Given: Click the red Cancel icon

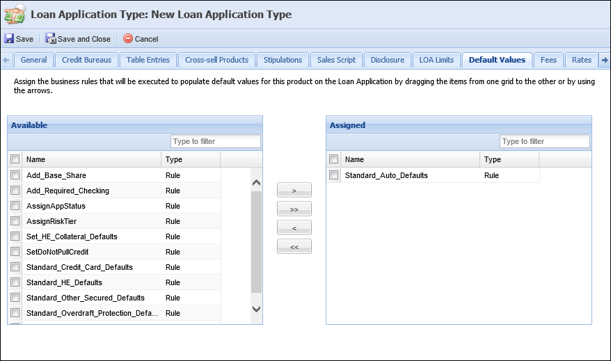Looking at the screenshot, I should click(x=128, y=38).
